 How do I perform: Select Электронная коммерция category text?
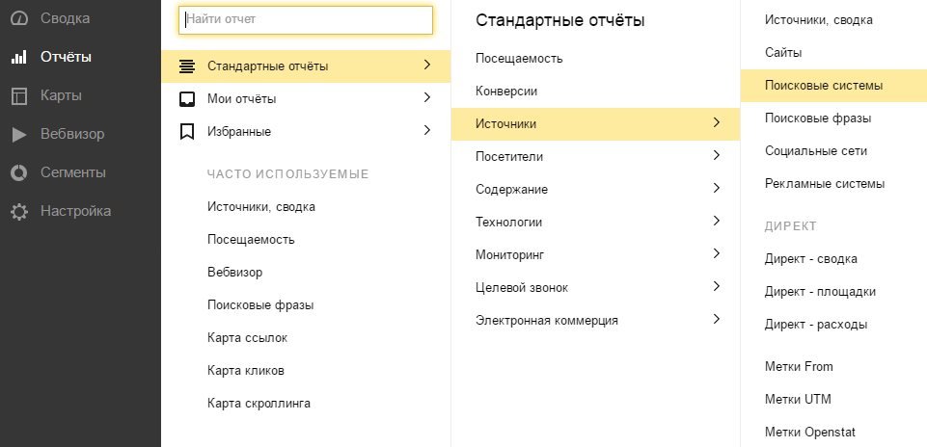546,321
